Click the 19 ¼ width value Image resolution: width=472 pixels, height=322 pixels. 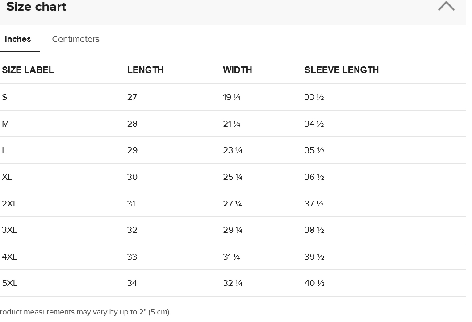click(x=231, y=97)
